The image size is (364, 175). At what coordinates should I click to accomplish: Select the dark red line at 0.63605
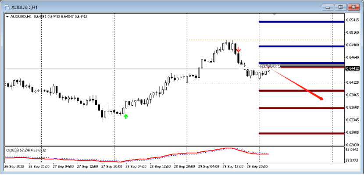click(301, 108)
